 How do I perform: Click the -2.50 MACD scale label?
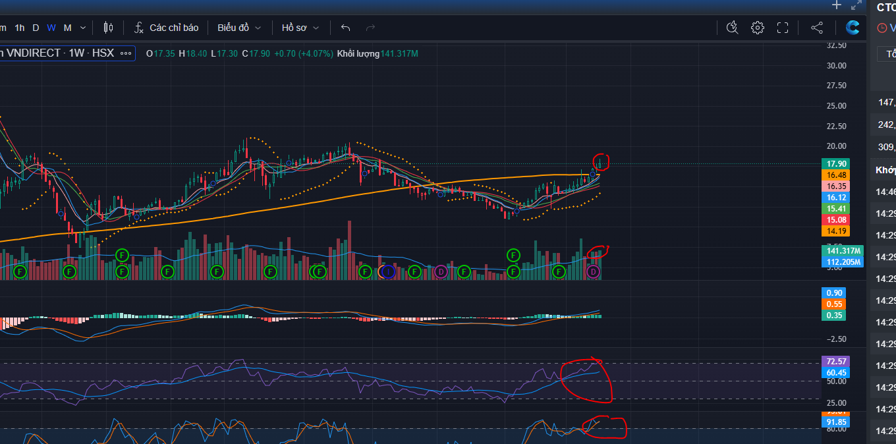[835, 339]
